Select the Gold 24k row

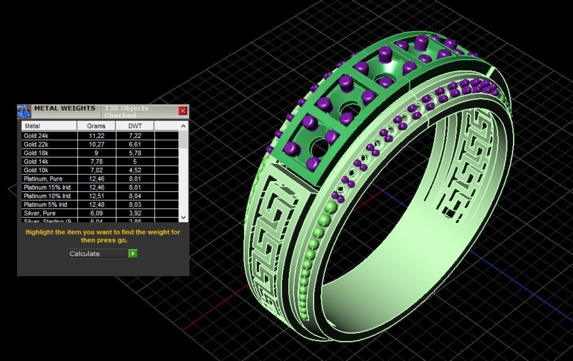coord(100,136)
